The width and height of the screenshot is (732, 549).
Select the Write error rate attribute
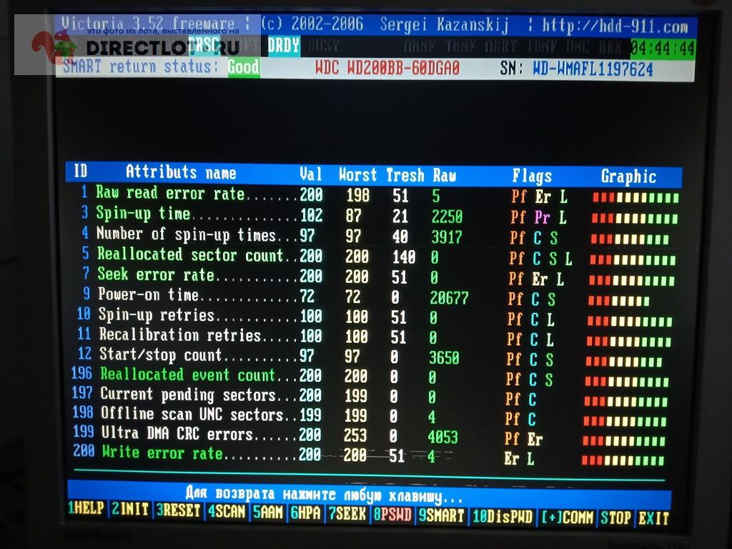tap(162, 452)
